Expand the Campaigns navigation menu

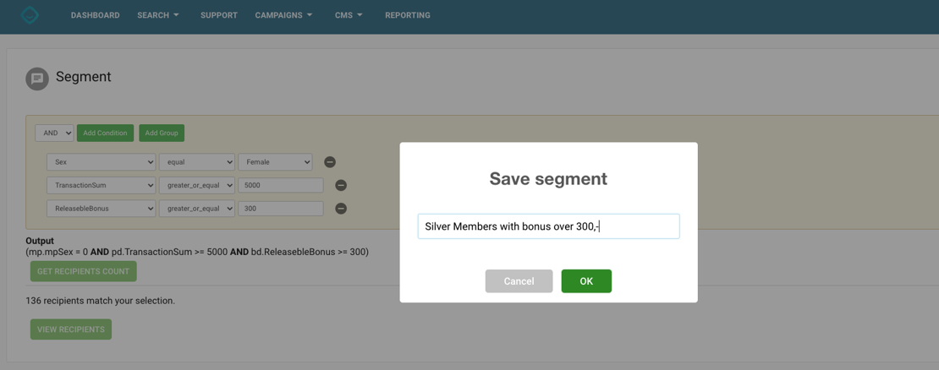(283, 15)
